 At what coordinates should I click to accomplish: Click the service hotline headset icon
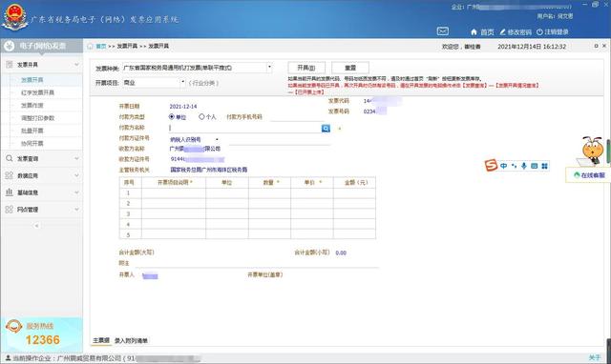click(13, 327)
